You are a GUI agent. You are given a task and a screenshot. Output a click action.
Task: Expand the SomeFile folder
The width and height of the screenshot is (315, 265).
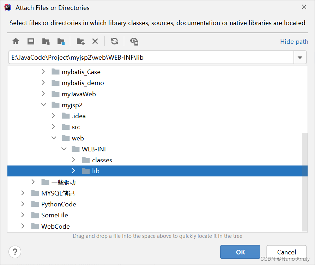[x=23, y=215]
